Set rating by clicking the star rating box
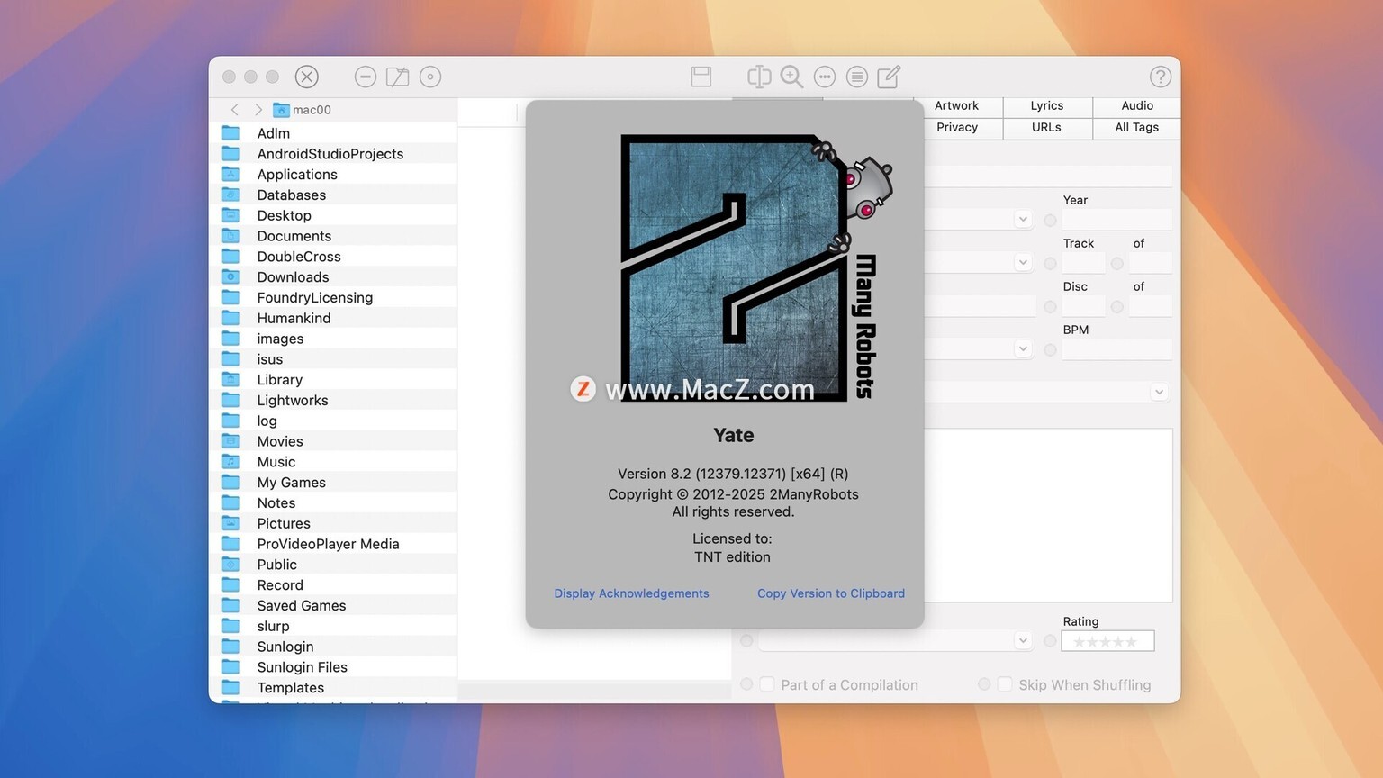 tap(1107, 641)
